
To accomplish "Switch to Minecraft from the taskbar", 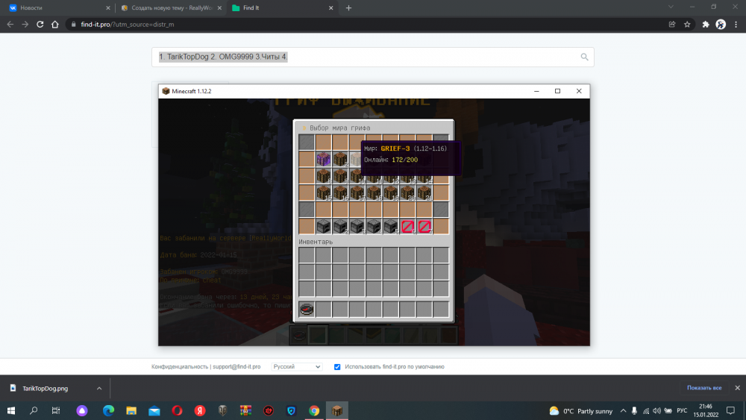I will pyautogui.click(x=337, y=410).
